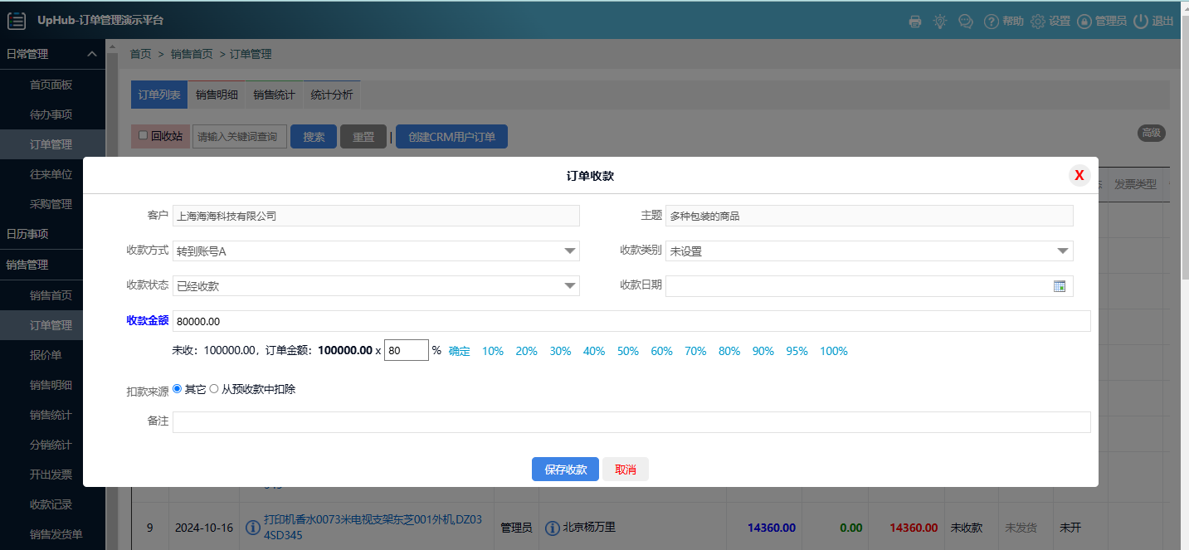Click the 帮助 help icon
The image size is (1189, 550).
990,22
